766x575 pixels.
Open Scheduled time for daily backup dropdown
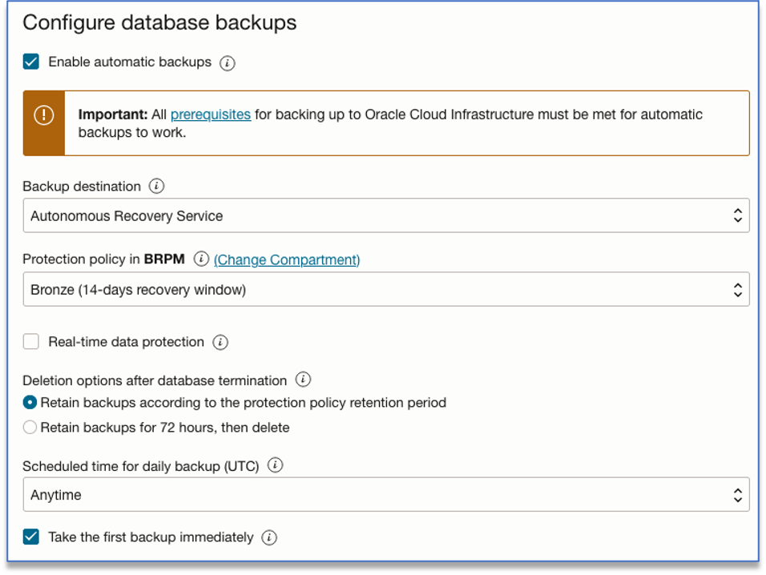point(385,495)
